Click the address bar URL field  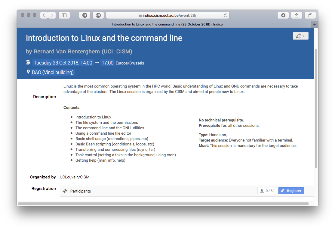(167, 15)
